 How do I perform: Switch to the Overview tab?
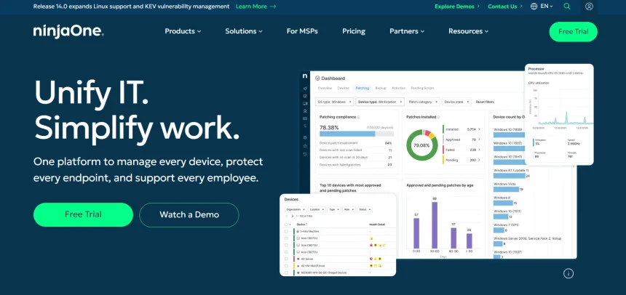325,88
